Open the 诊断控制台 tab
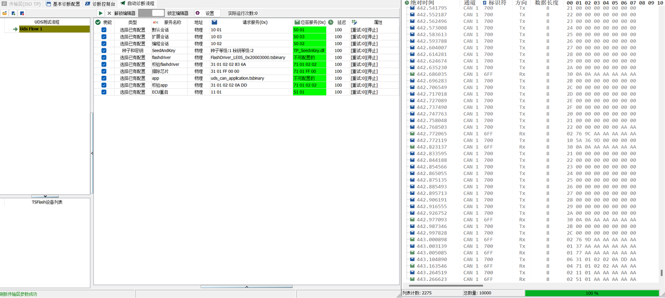The height and width of the screenshot is (298, 665). click(x=100, y=4)
